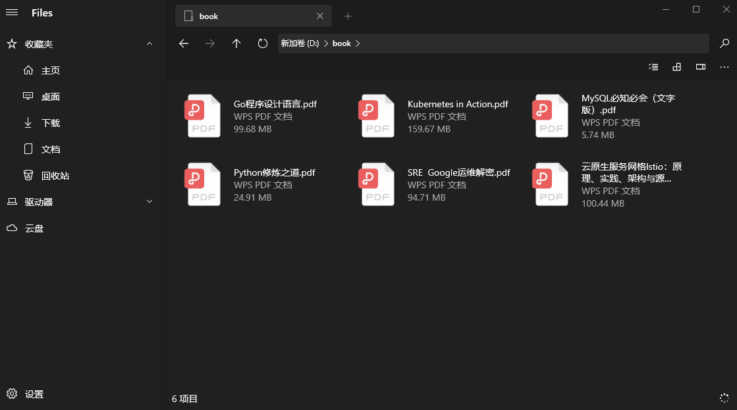The image size is (737, 410).
Task: Expand chevron after 新加卷 (D:)
Action: 326,43
